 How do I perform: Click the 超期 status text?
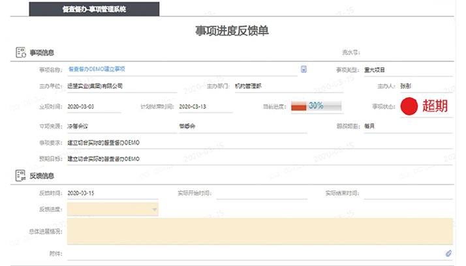click(x=435, y=106)
